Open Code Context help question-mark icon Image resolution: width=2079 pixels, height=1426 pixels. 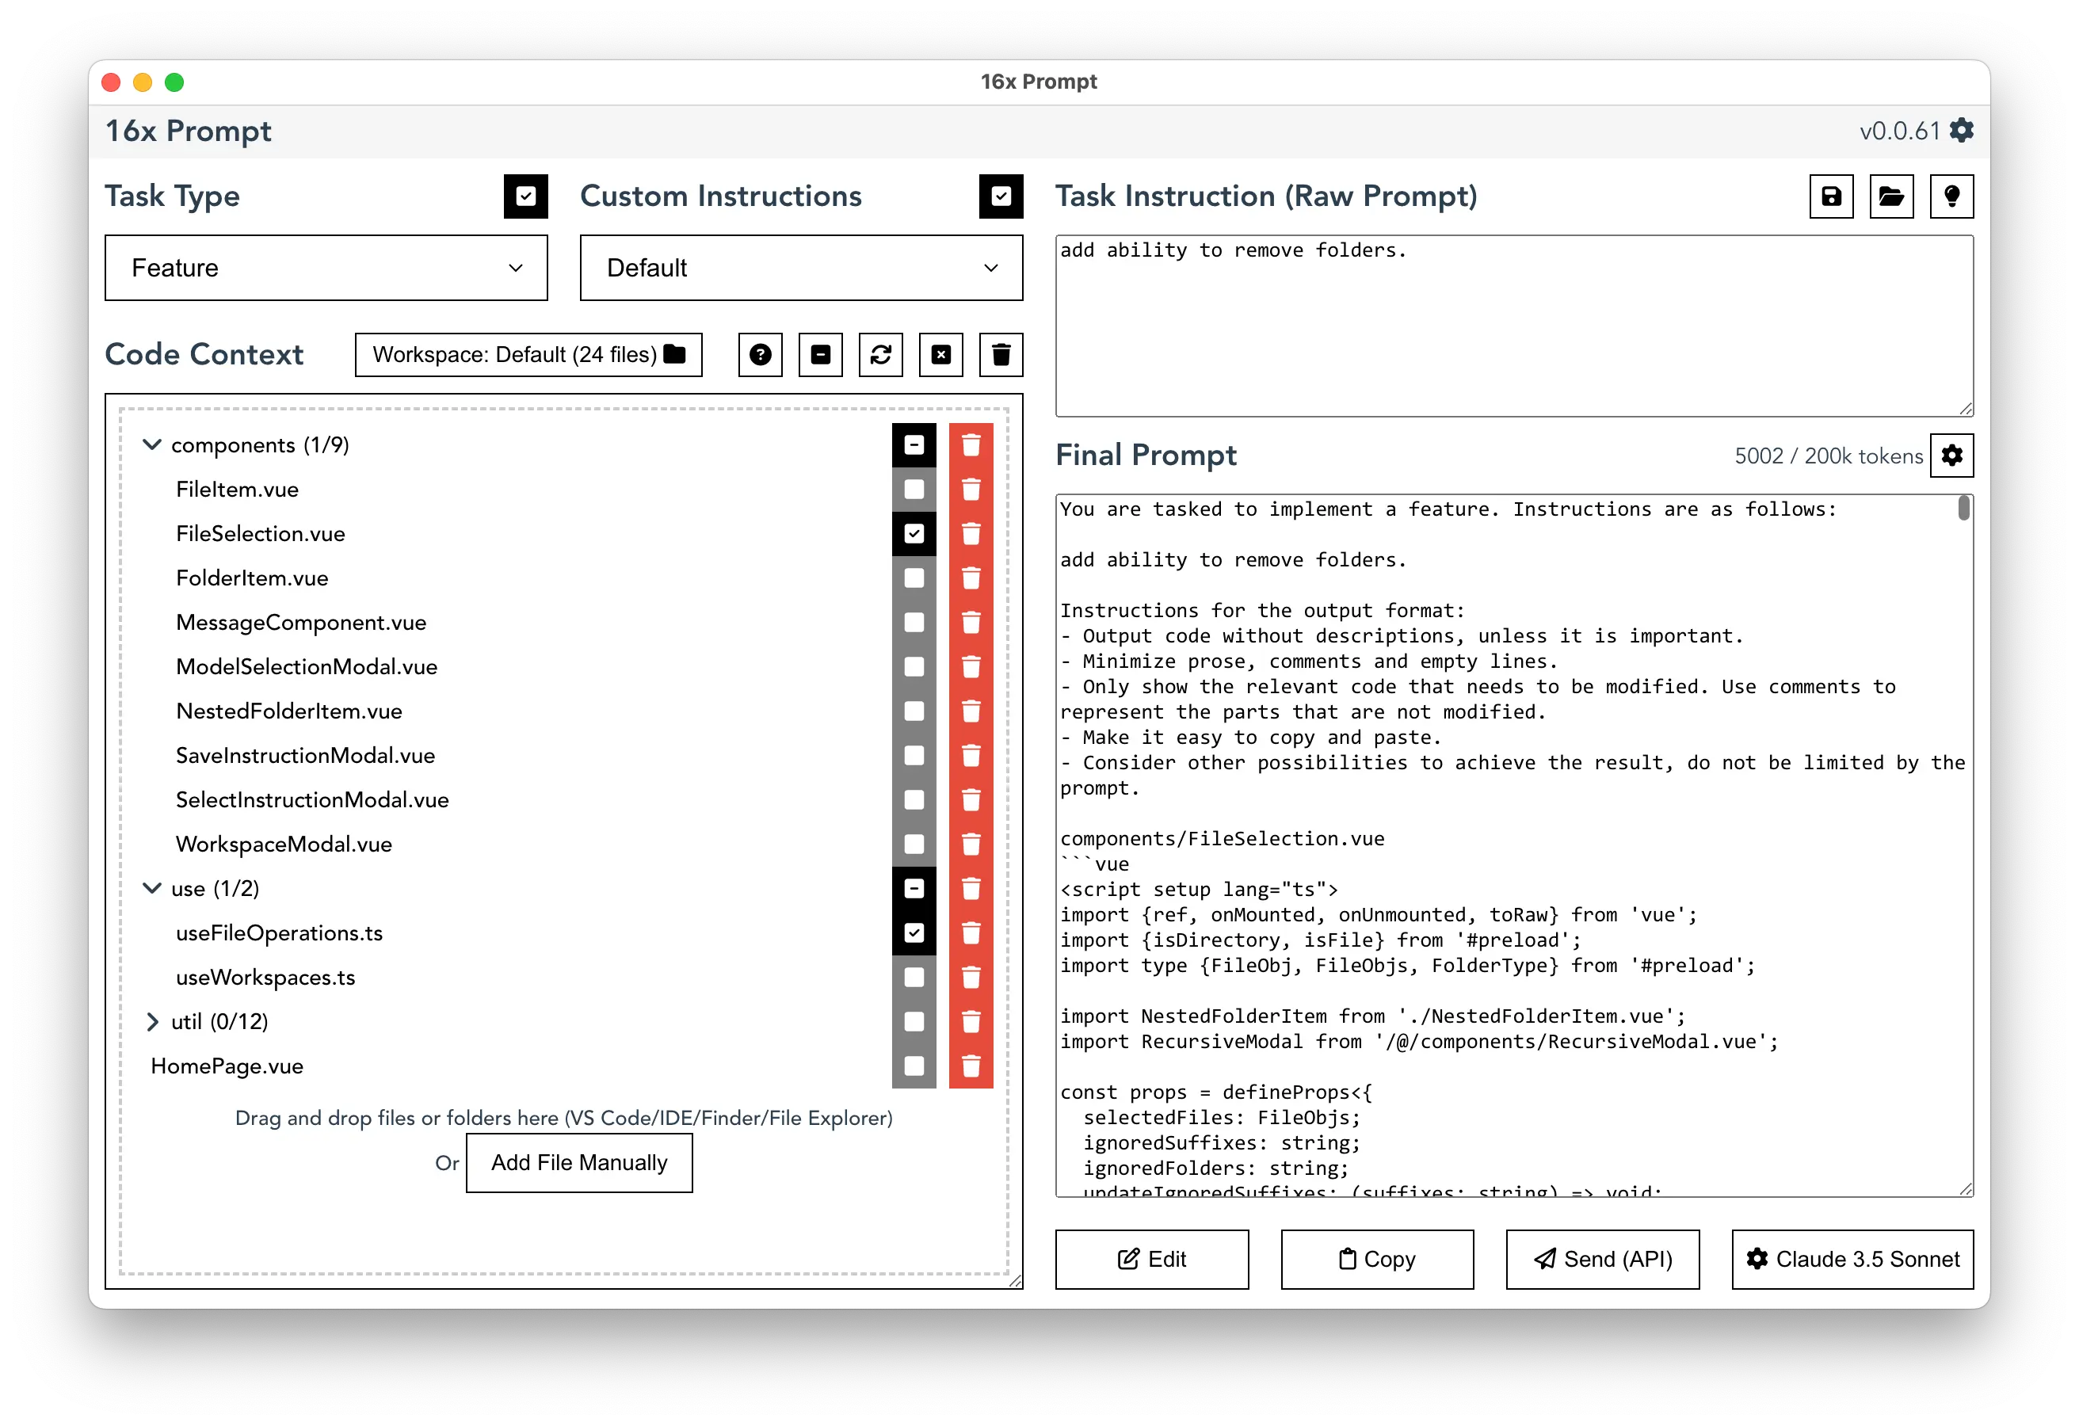761,355
